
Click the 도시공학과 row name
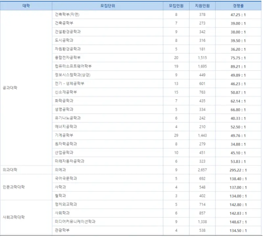(64, 40)
